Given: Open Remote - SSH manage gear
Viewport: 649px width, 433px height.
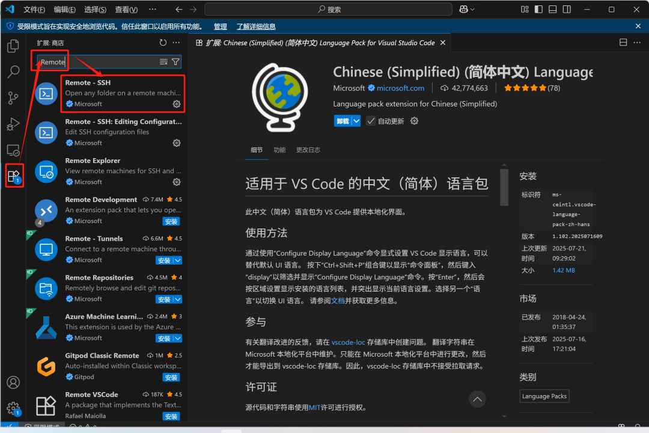Looking at the screenshot, I should click(x=177, y=104).
